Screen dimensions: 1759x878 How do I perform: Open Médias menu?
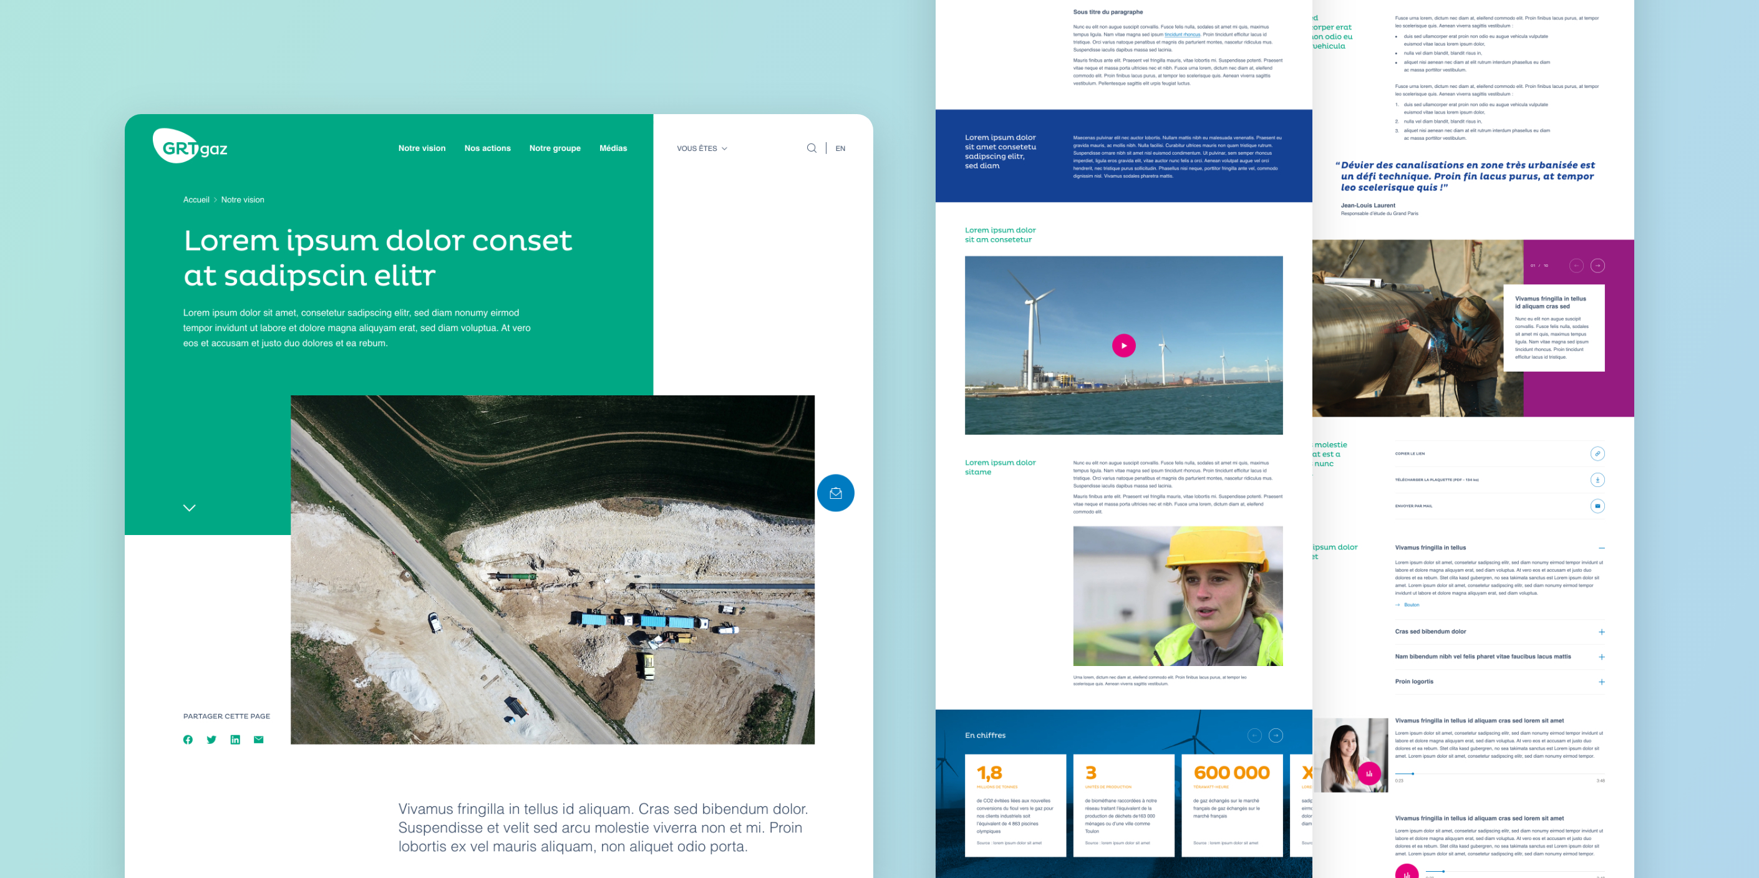(x=613, y=148)
